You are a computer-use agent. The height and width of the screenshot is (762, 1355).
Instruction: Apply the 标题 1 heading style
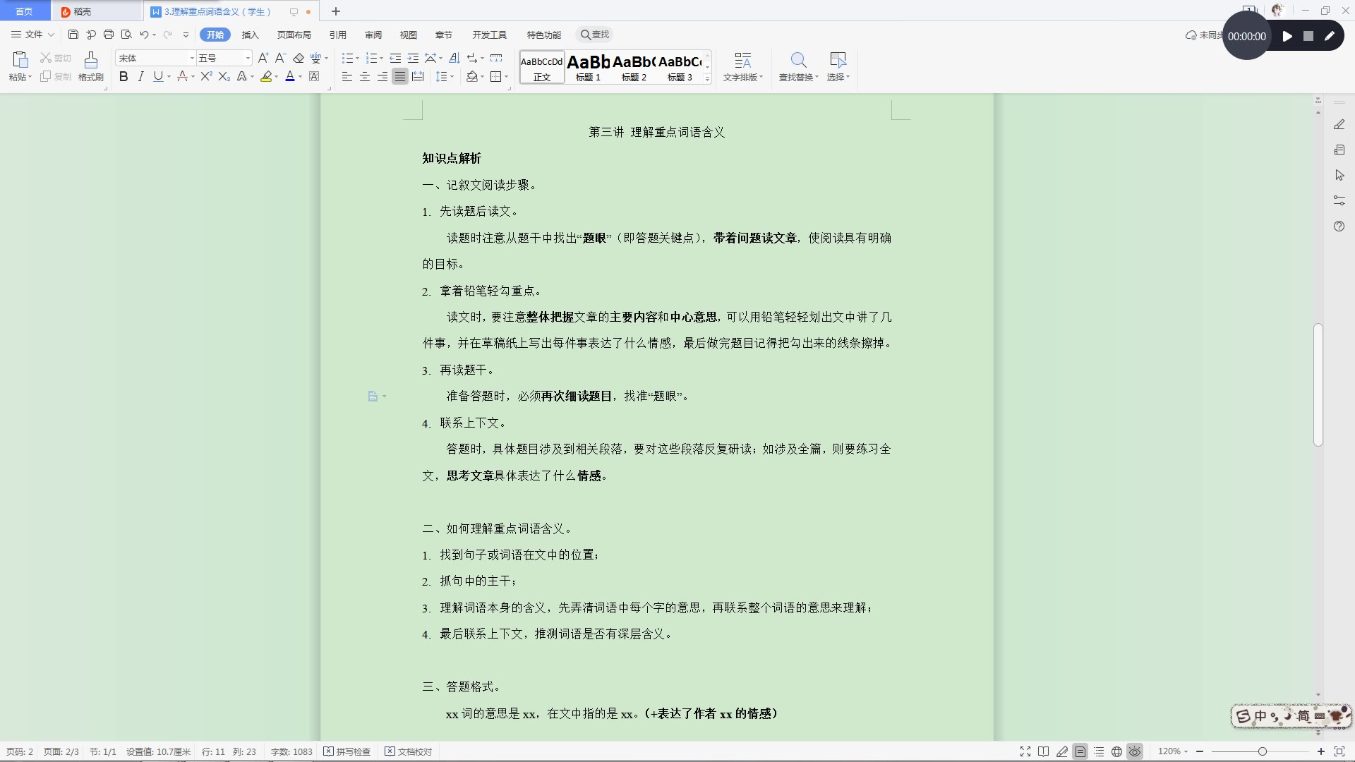(588, 68)
